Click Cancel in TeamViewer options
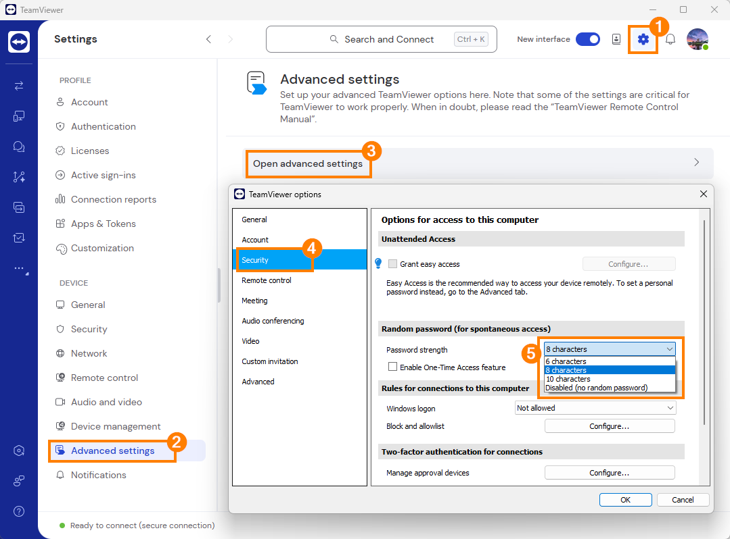 point(683,500)
